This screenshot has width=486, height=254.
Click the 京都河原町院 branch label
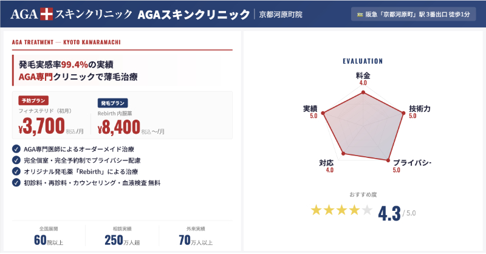[280, 14]
